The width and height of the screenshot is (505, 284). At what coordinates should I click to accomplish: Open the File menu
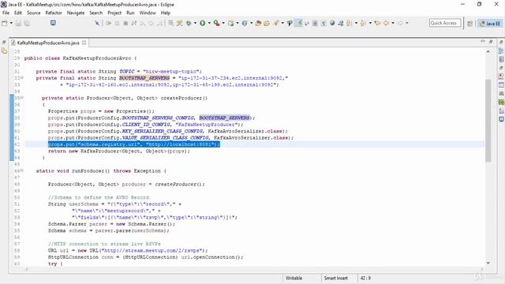click(6, 13)
